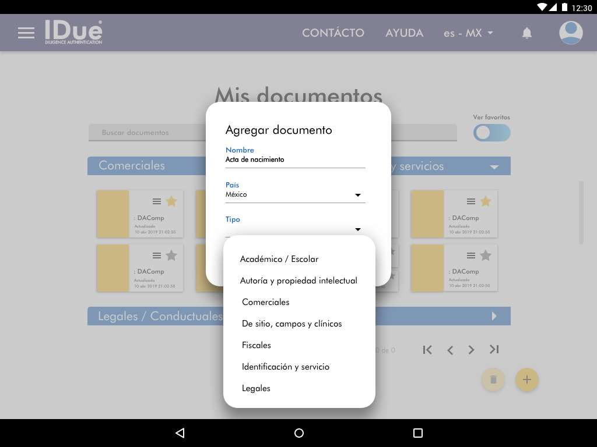597x447 pixels.
Task: Open the AYUDA link
Action: point(404,33)
